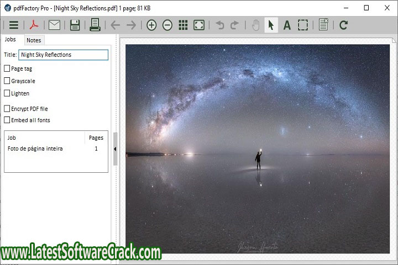
Task: Select the Foto de página inteira job
Action: click(35, 149)
